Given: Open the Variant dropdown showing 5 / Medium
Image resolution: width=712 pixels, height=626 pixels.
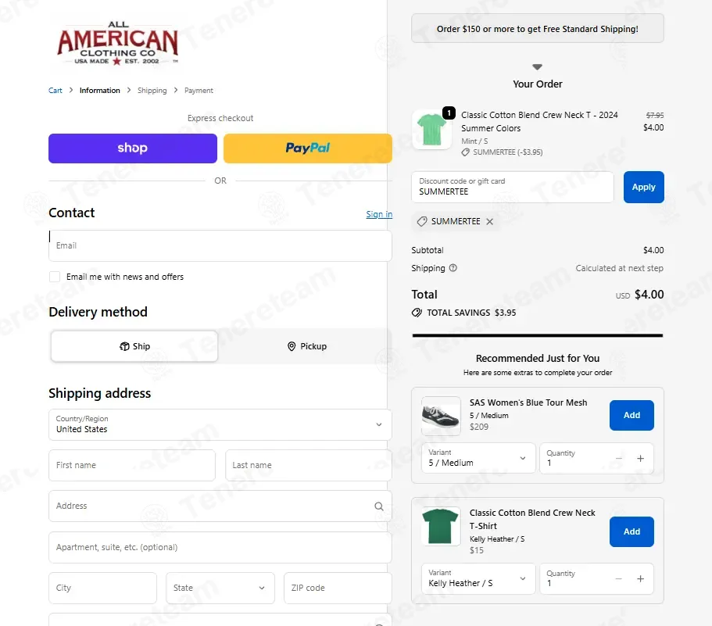Looking at the screenshot, I should point(478,459).
